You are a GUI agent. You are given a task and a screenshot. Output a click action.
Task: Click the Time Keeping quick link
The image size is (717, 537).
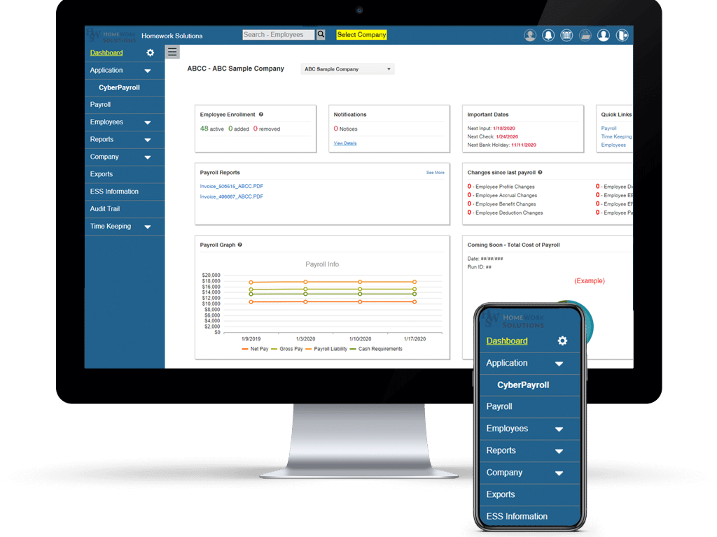(616, 136)
